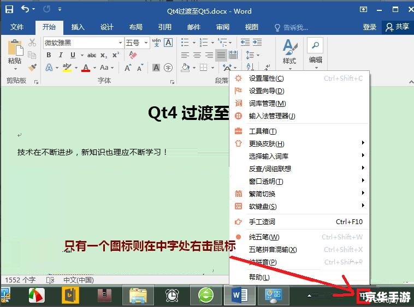414x307 pixels.
Task: Open the 文件 tab
Action: pyautogui.click(x=17, y=27)
